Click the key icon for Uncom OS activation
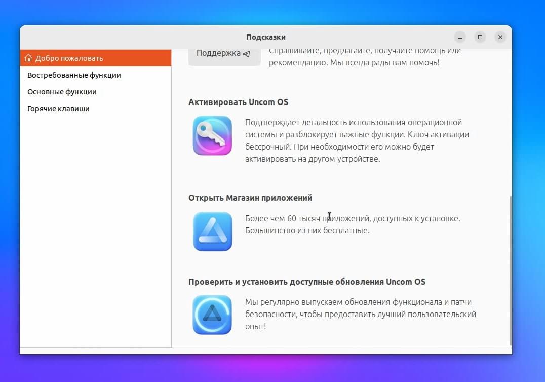 click(x=212, y=135)
